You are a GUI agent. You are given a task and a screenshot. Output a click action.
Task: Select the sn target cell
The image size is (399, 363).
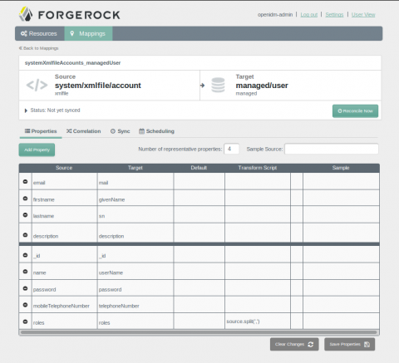pos(135,215)
